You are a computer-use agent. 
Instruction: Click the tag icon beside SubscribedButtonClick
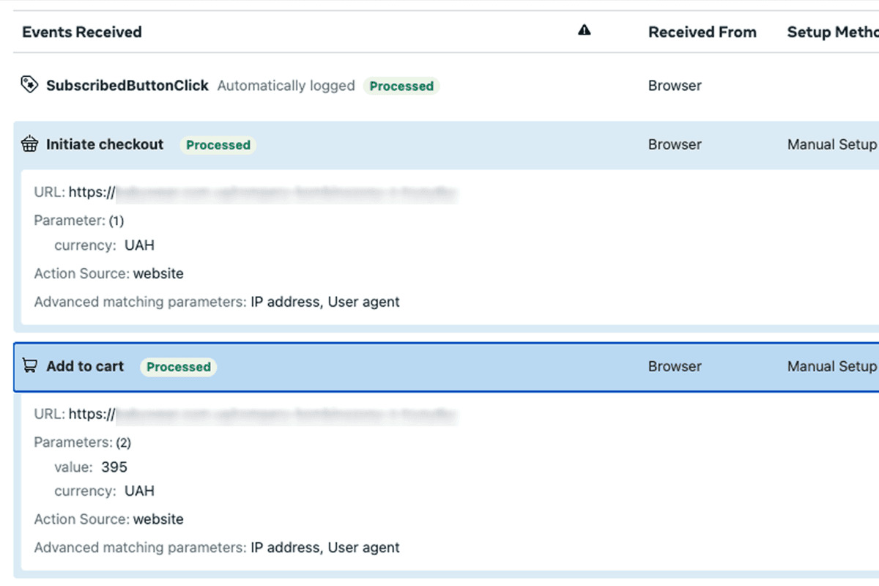click(x=29, y=86)
